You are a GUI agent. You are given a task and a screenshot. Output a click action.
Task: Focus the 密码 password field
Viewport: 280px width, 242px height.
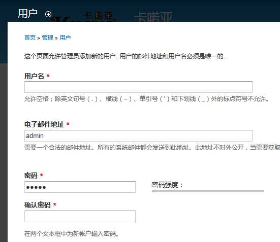tap(80, 187)
